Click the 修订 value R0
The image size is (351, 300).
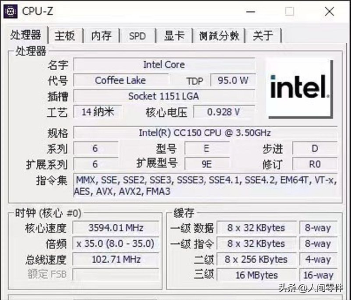click(x=315, y=164)
